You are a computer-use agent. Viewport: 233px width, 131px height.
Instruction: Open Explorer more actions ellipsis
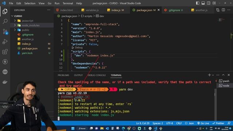(x=49, y=10)
